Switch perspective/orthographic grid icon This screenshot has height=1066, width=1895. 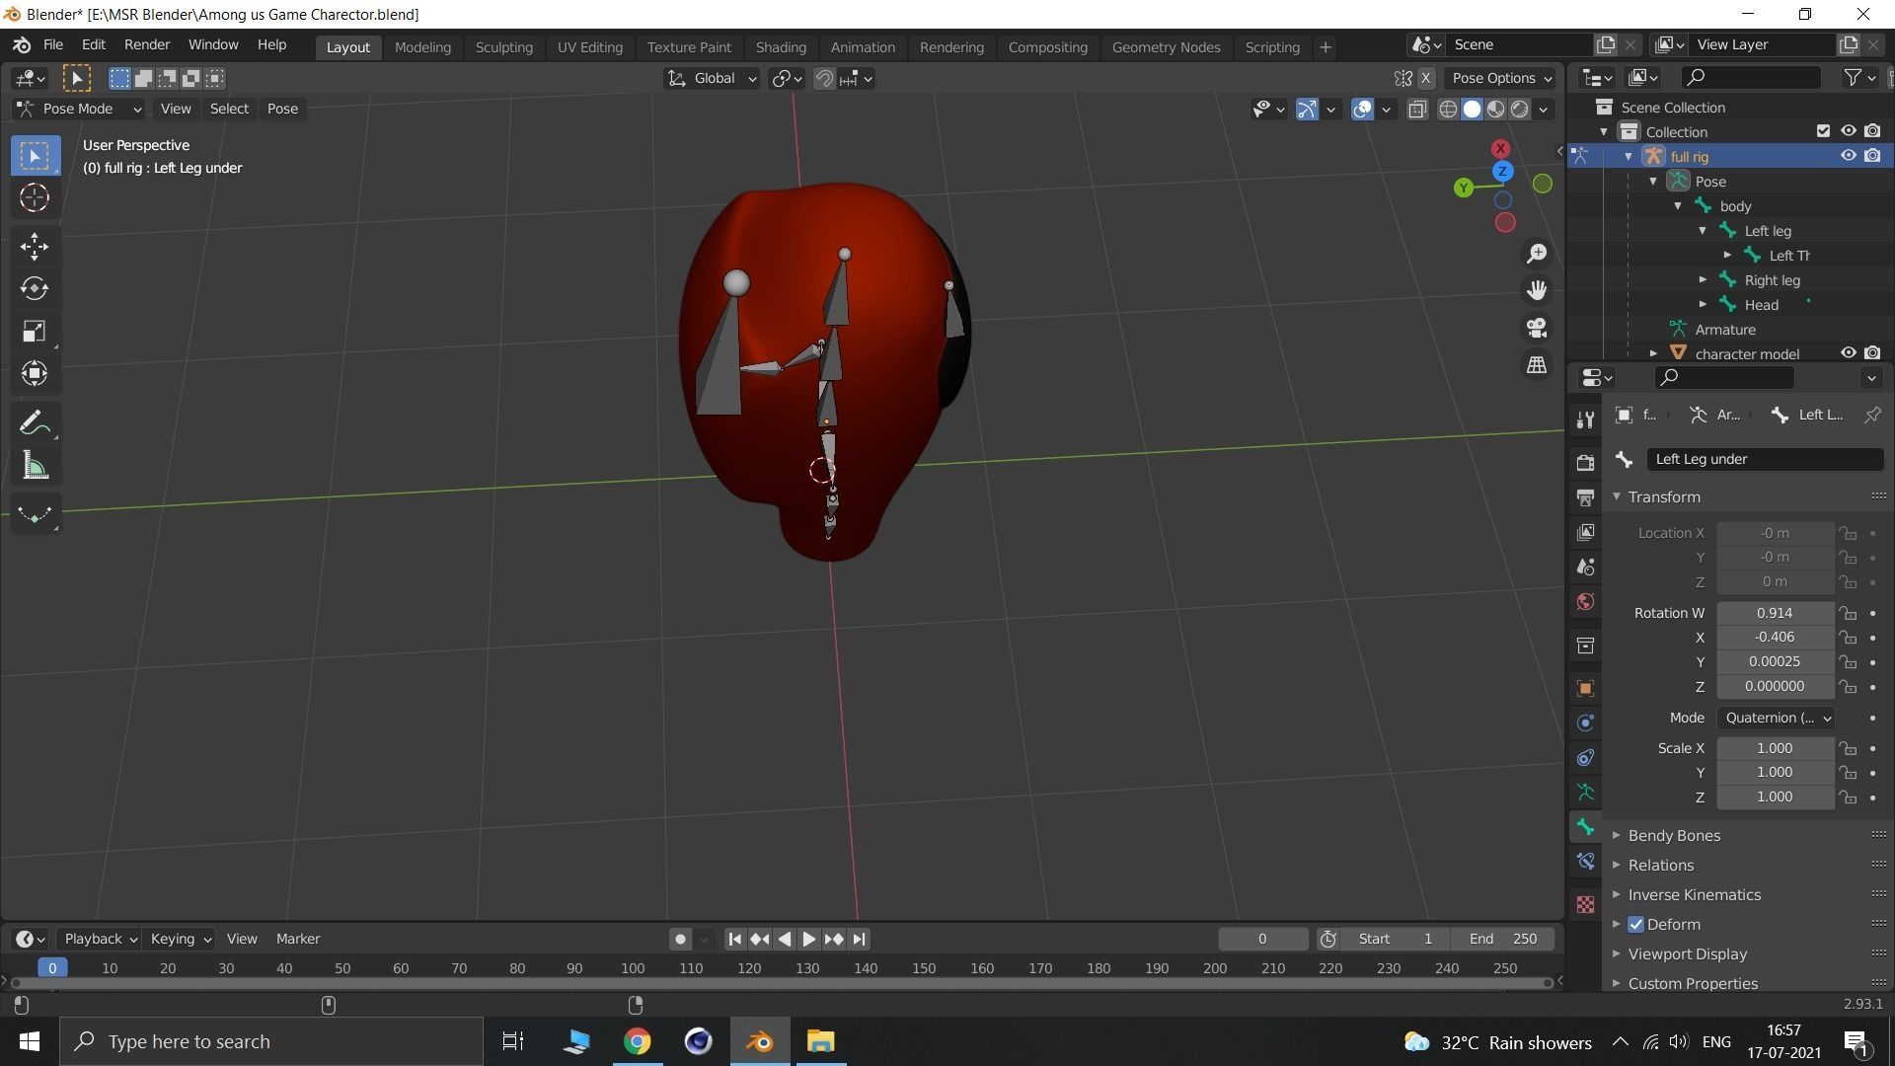[1537, 365]
